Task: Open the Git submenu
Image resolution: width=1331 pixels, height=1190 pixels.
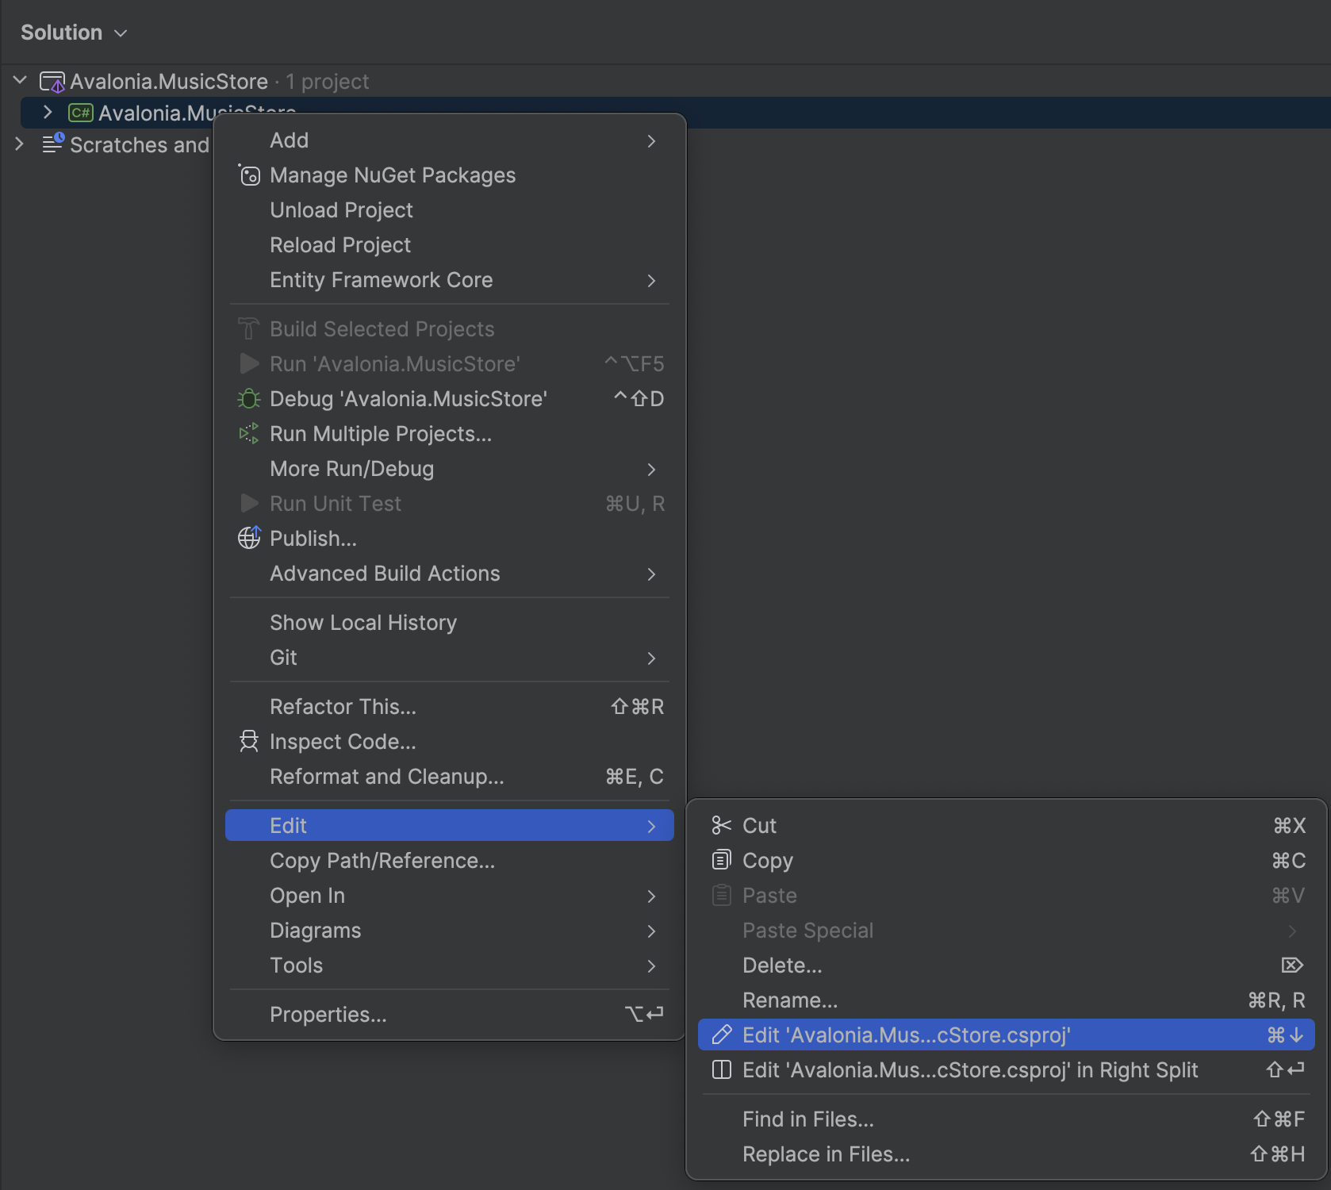Action: click(450, 658)
